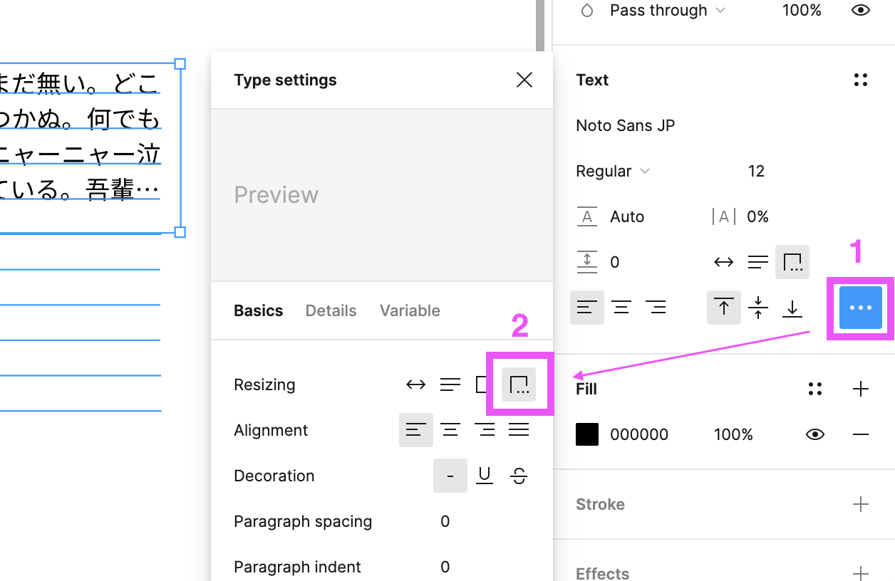Add a Stroke with the plus button

tap(861, 504)
